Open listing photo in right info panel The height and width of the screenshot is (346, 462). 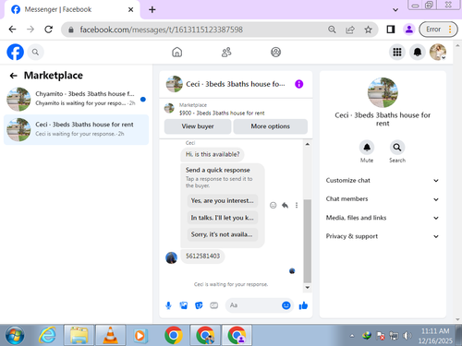(383, 92)
